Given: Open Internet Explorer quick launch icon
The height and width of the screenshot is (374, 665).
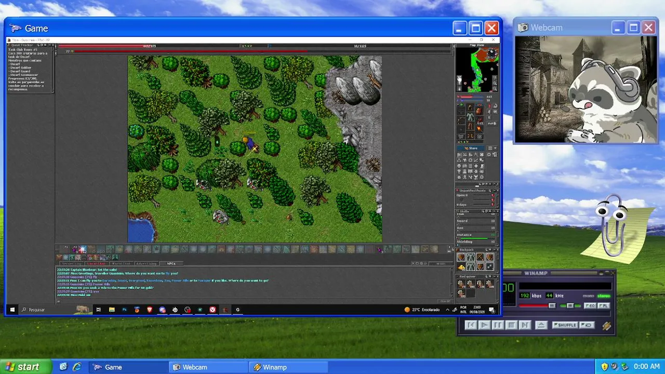Looking at the screenshot, I should click(x=77, y=367).
